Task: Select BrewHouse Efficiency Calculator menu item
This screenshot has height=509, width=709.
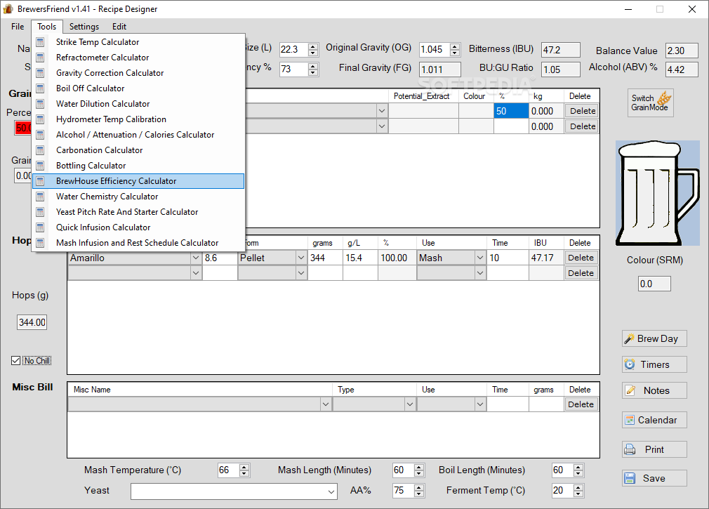Action: pyautogui.click(x=138, y=181)
